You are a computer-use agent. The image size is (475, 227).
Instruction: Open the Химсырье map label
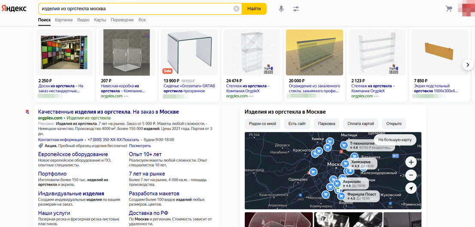click(x=362, y=164)
